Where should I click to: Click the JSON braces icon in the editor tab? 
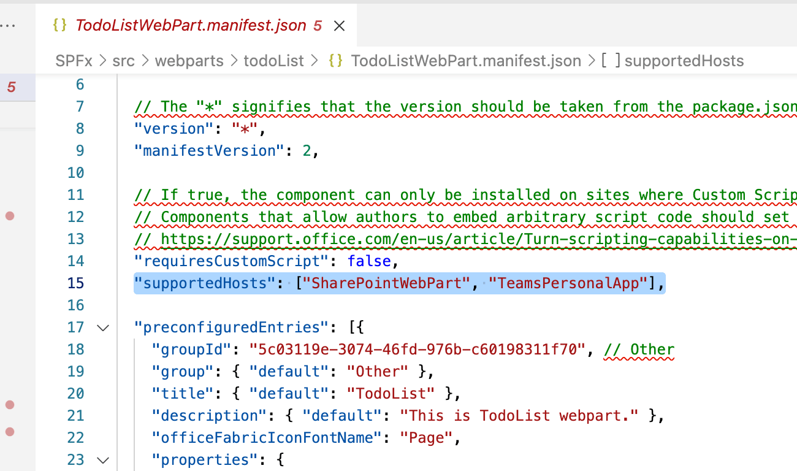(x=59, y=25)
